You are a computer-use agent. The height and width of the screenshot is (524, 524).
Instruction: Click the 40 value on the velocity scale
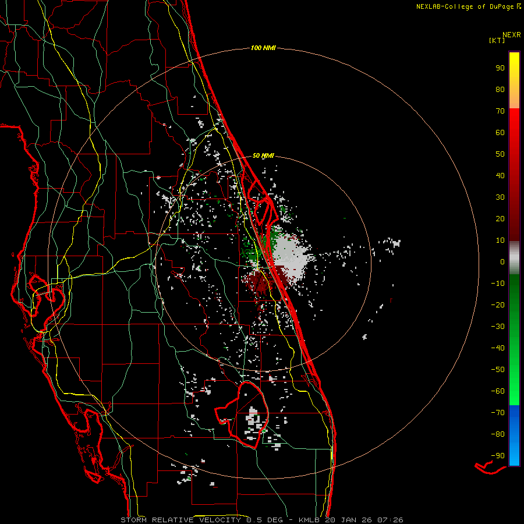click(500, 176)
